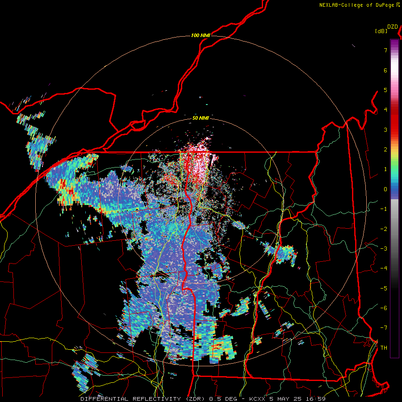Image resolution: width=402 pixels, height=402 pixels.
Task: Click the DIFFERENTIAL REFLECTIVITY (ZDR) caption text
Action: 143,399
